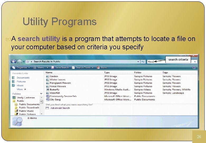Screen dimensions: 206x143
Task: Open Help with the question mark icon
Action: coord(194,68)
